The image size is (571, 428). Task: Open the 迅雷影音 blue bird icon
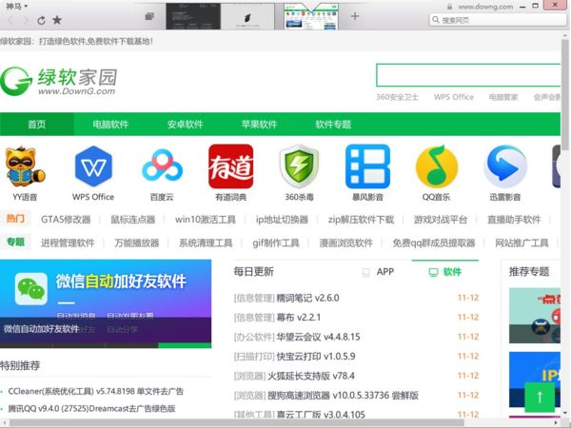(505, 167)
